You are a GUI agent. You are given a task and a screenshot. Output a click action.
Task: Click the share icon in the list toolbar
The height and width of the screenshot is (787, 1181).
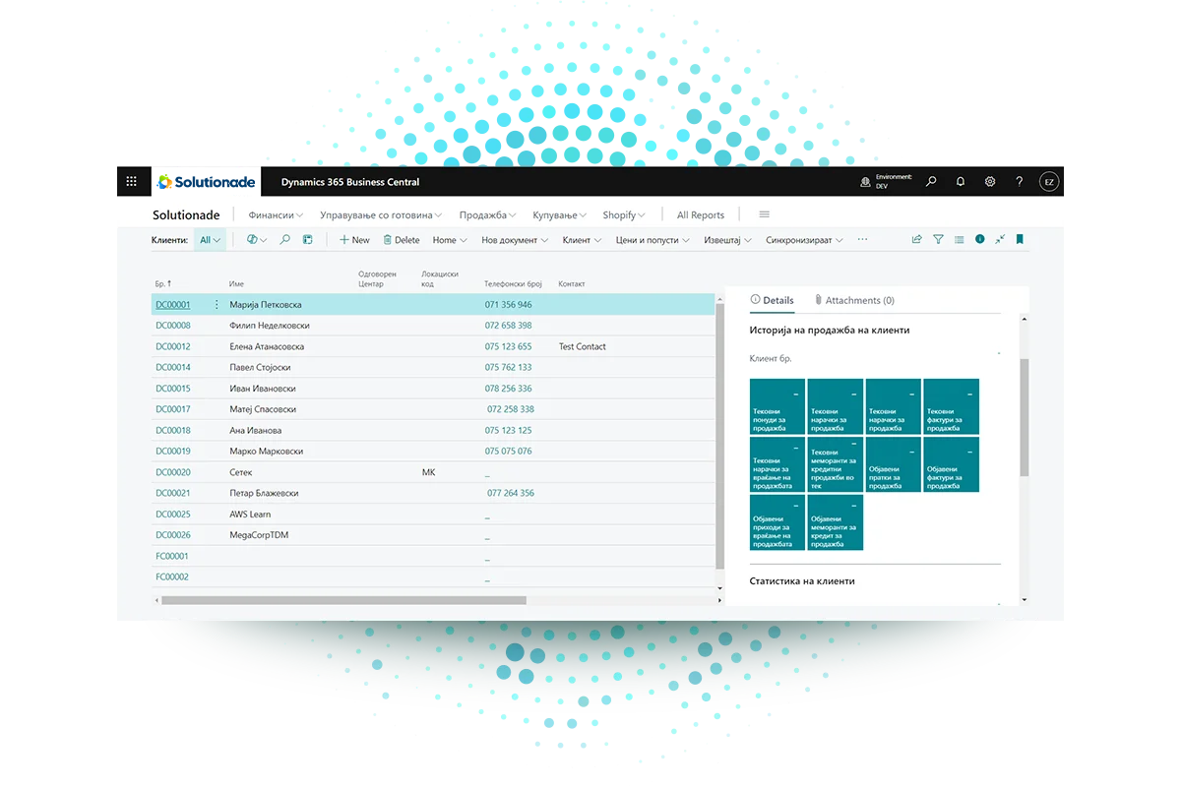[x=917, y=239]
